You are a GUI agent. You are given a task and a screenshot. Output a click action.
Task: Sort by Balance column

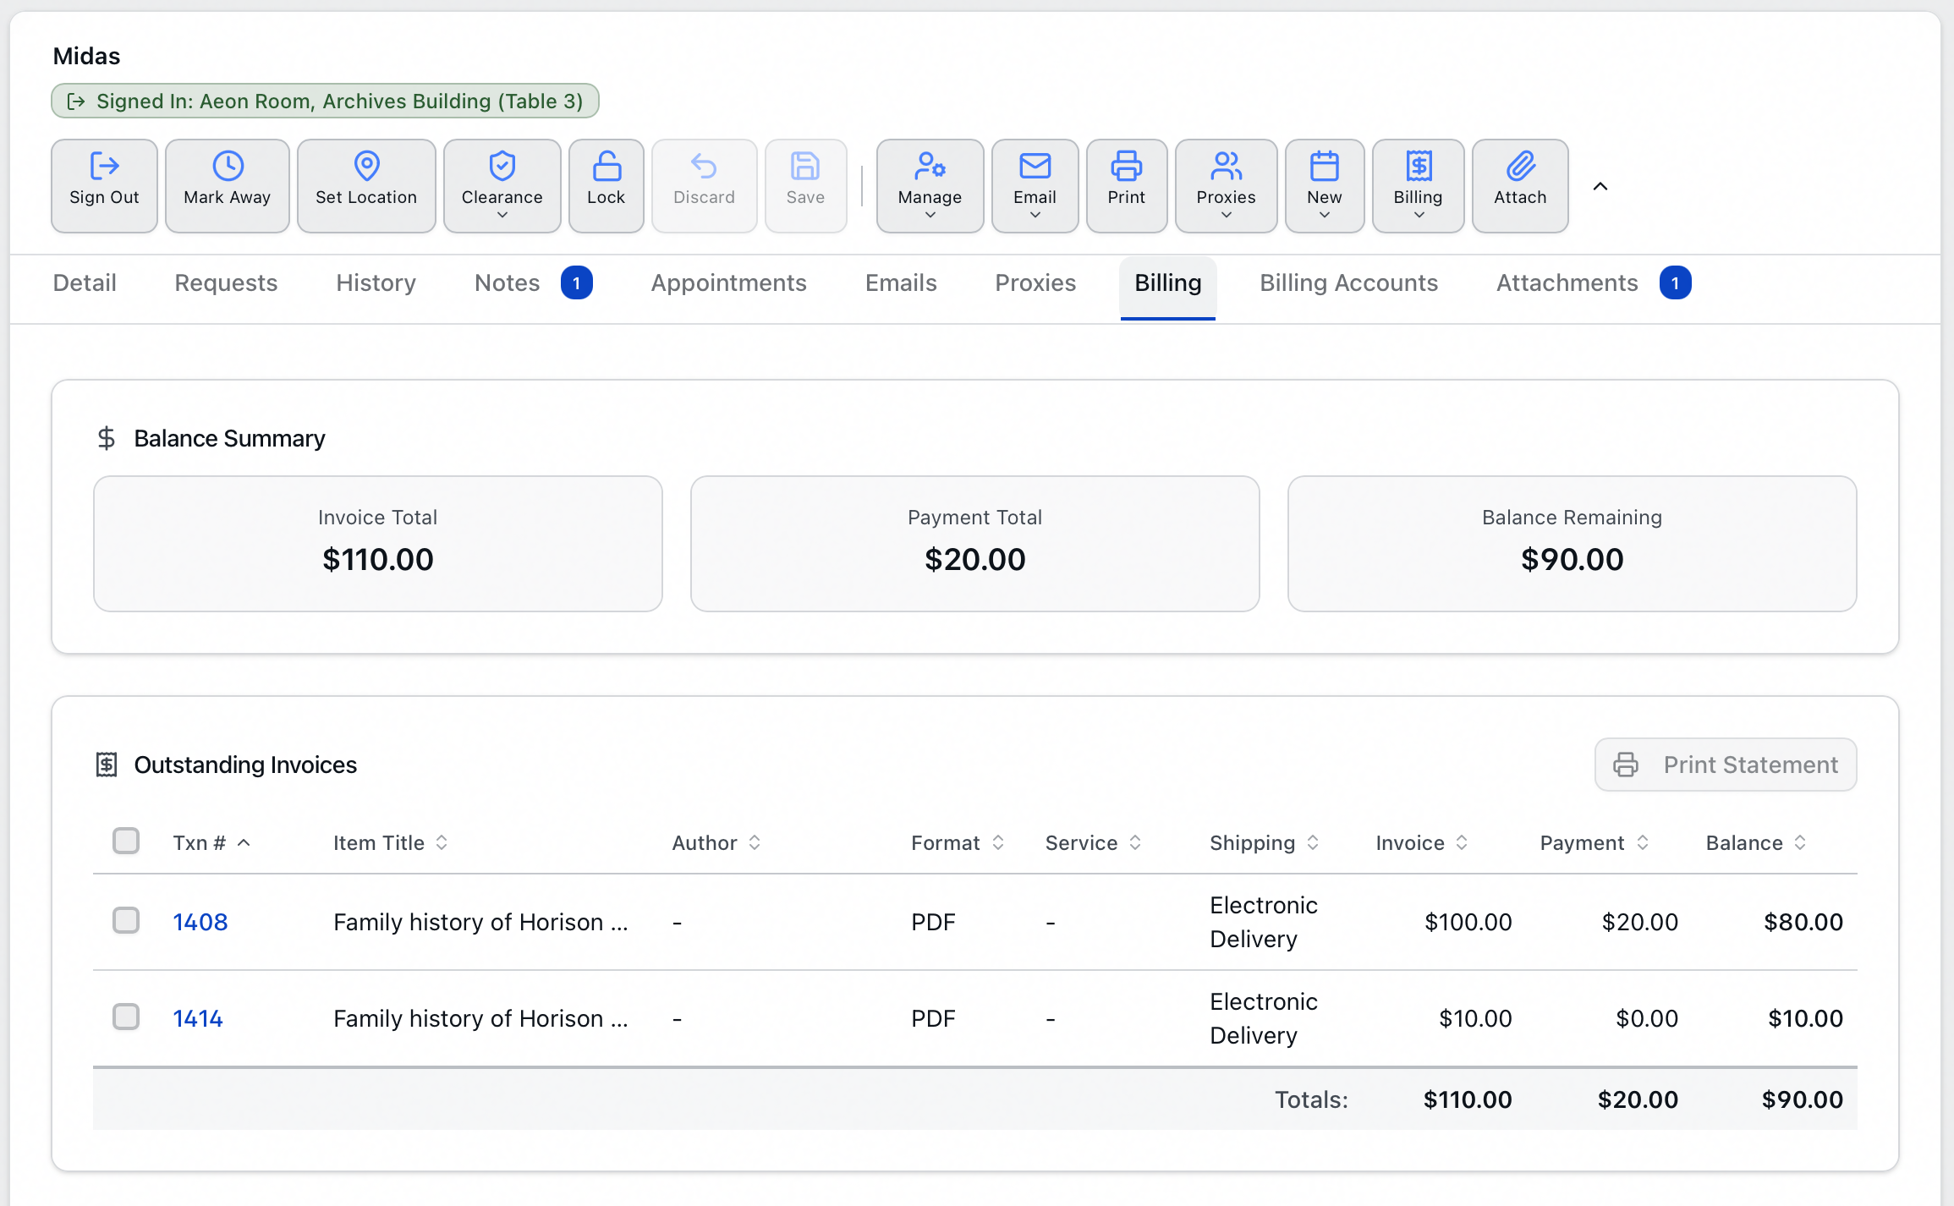coord(1756,843)
